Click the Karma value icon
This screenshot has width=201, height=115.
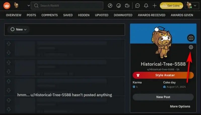point(134,87)
